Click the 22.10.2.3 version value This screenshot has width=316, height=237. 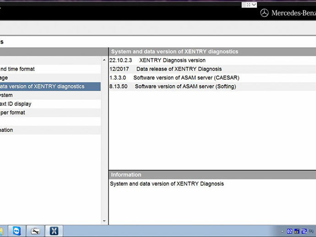pyautogui.click(x=121, y=60)
